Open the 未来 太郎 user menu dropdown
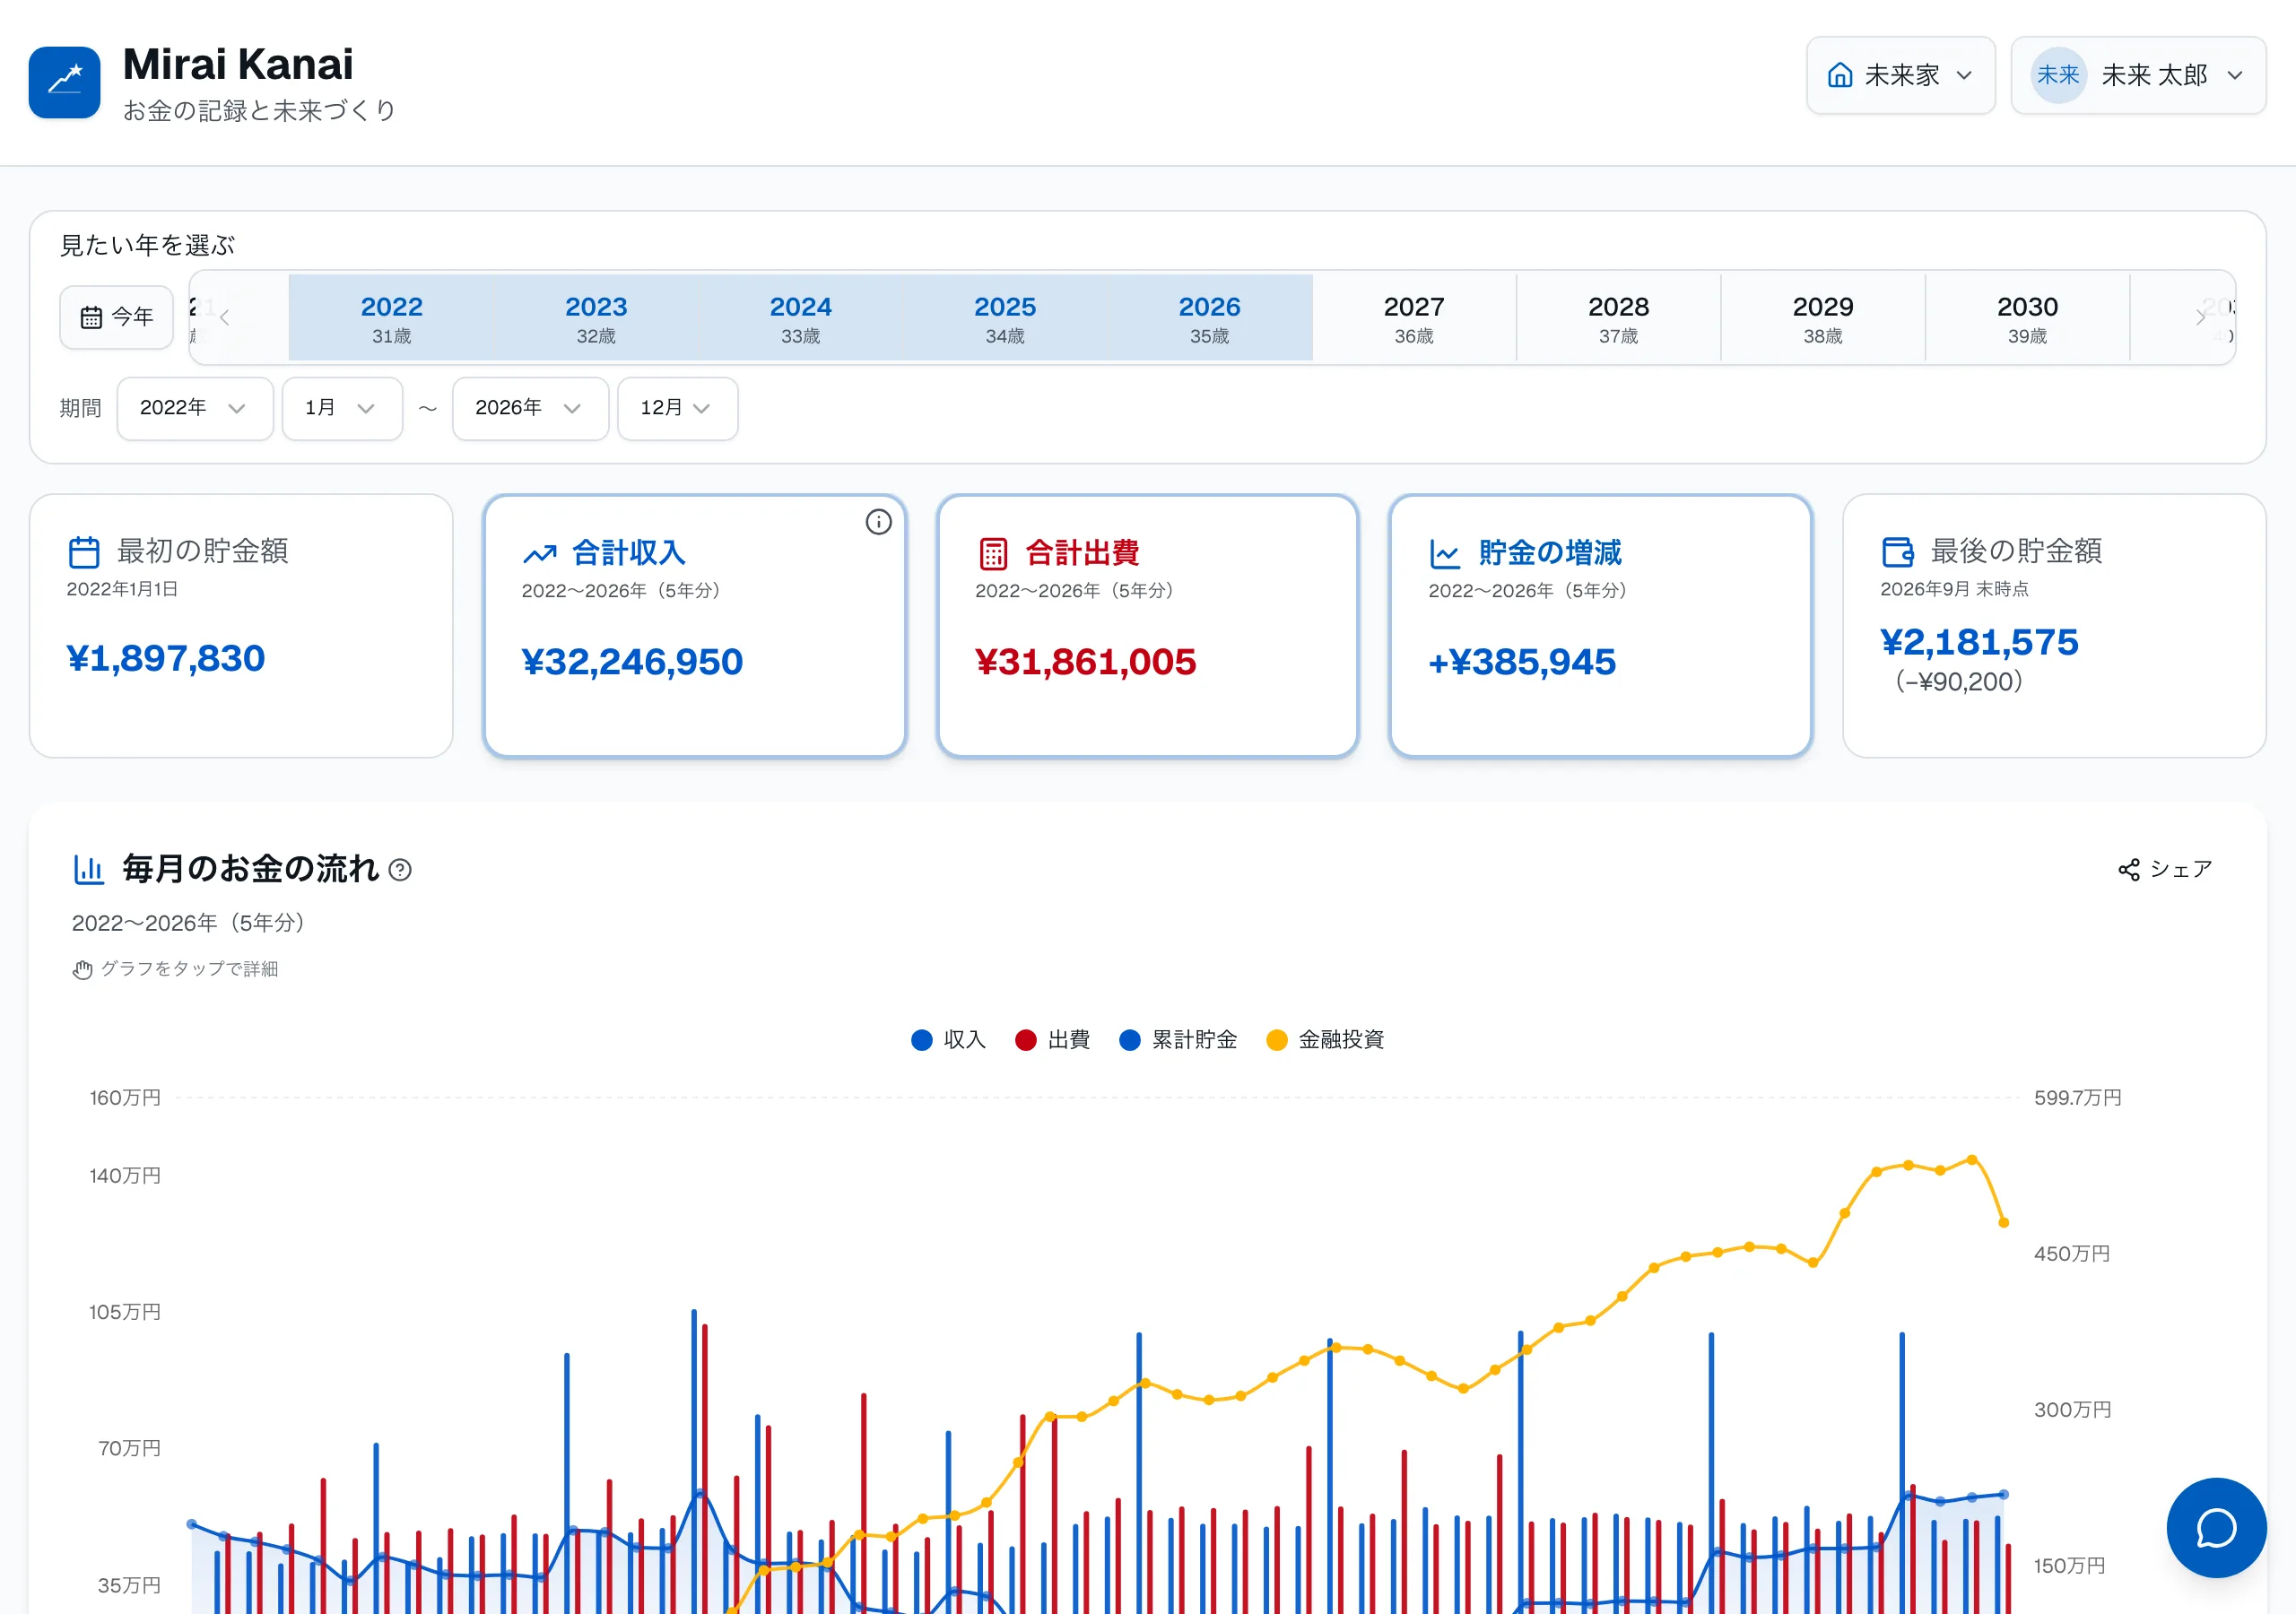This screenshot has width=2296, height=1614. point(2138,75)
